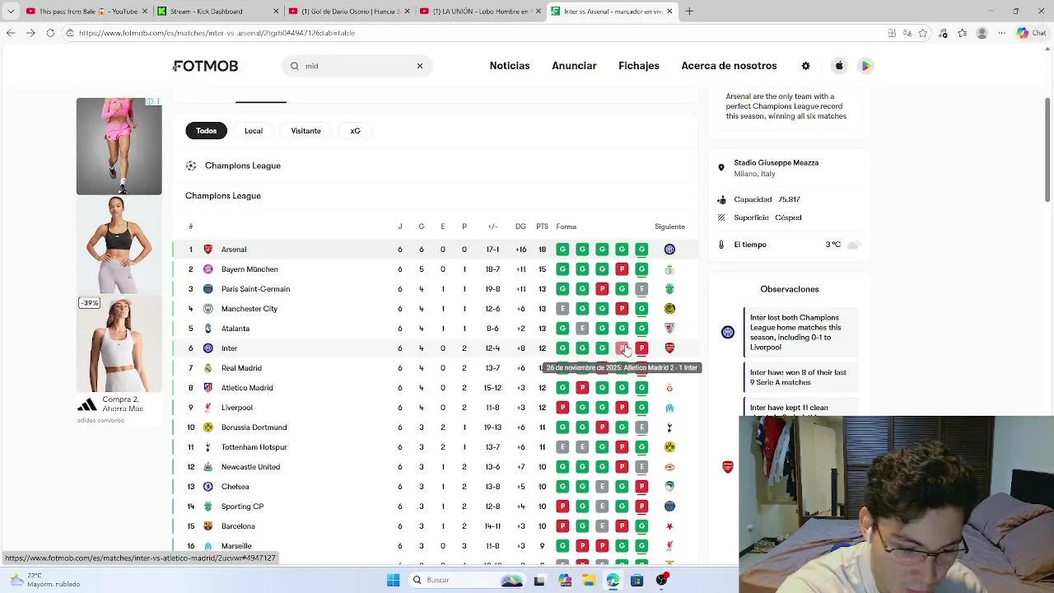Select the Todos filter

coord(206,131)
